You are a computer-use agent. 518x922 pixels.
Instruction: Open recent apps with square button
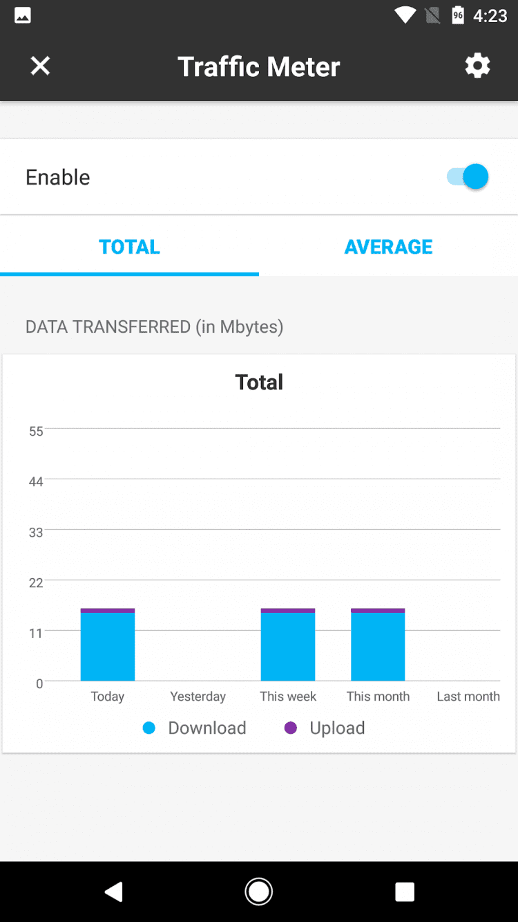[x=405, y=892]
